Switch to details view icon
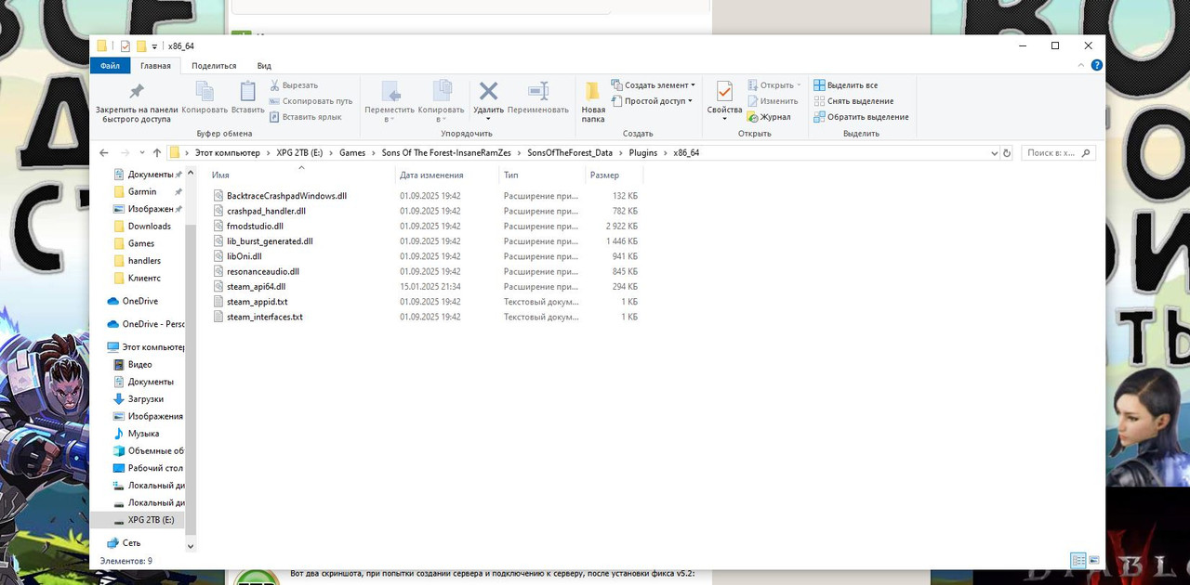The height and width of the screenshot is (585, 1190). [1078, 560]
